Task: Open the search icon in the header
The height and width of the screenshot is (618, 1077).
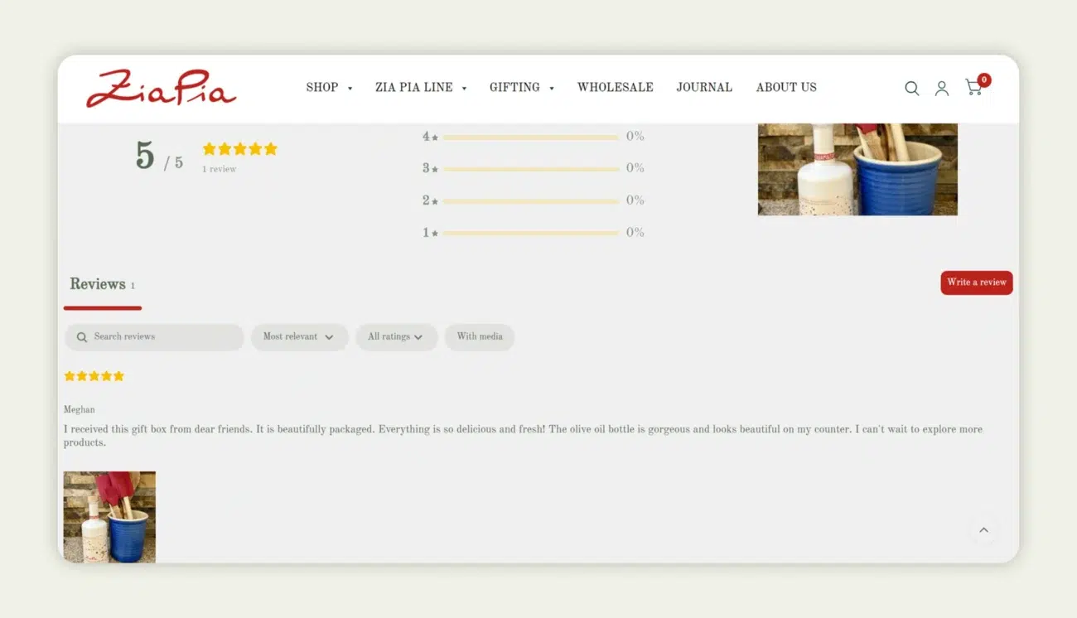Action: tap(911, 88)
